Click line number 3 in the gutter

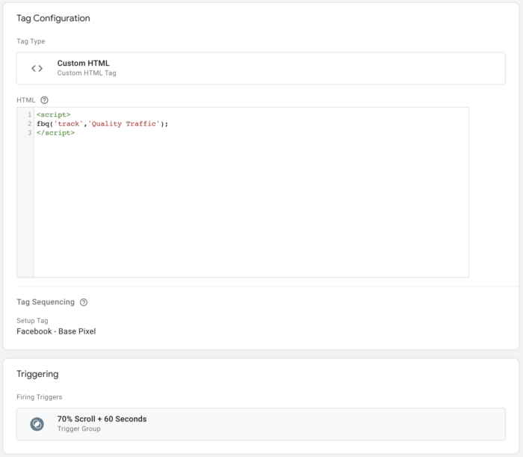pos(30,133)
